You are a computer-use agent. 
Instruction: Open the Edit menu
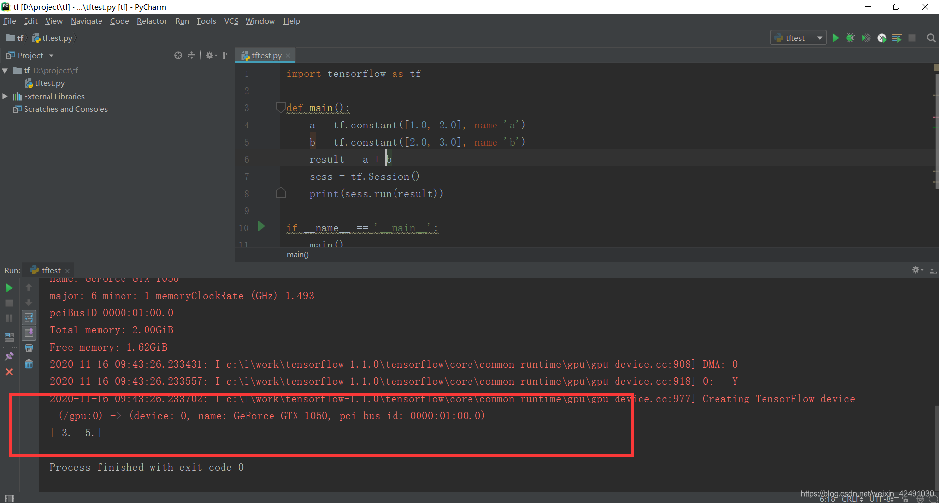click(31, 21)
